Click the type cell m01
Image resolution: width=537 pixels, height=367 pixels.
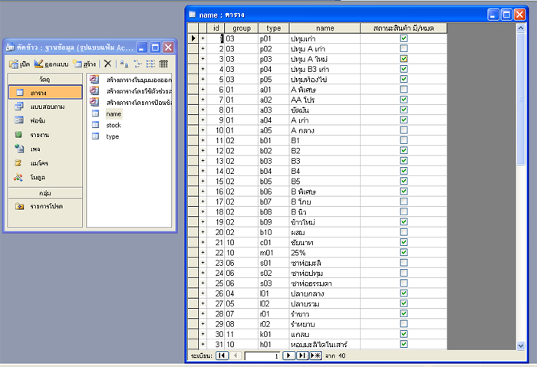pyautogui.click(x=274, y=252)
